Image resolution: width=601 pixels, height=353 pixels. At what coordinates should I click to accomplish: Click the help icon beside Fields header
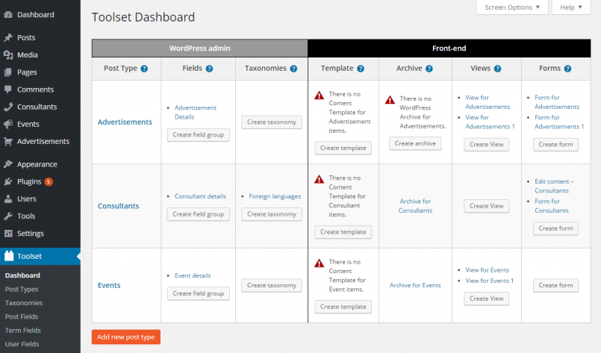click(210, 69)
